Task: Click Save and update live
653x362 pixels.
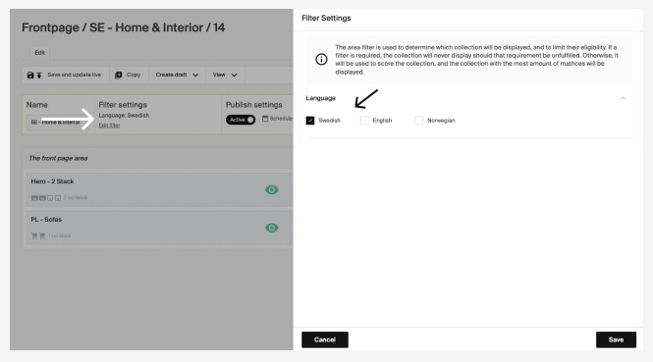Action: point(74,75)
